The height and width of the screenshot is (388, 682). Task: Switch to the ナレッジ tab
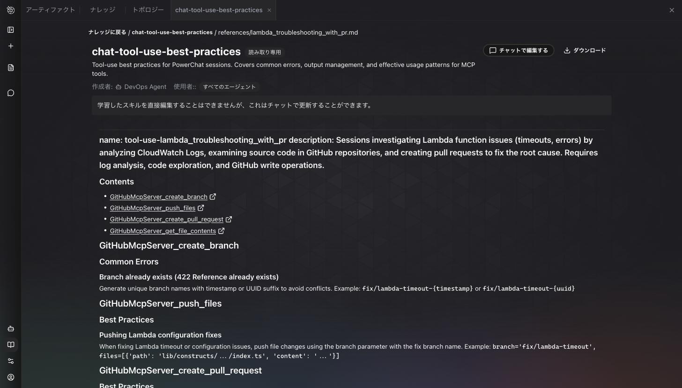tap(103, 10)
